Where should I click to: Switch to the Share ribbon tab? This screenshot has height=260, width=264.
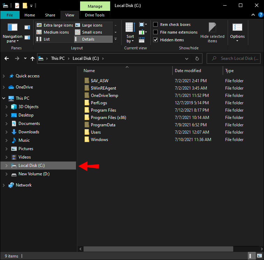point(50,15)
